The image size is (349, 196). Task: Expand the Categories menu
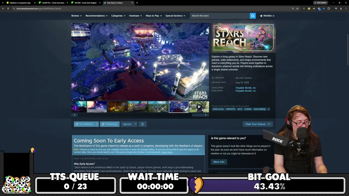[118, 16]
